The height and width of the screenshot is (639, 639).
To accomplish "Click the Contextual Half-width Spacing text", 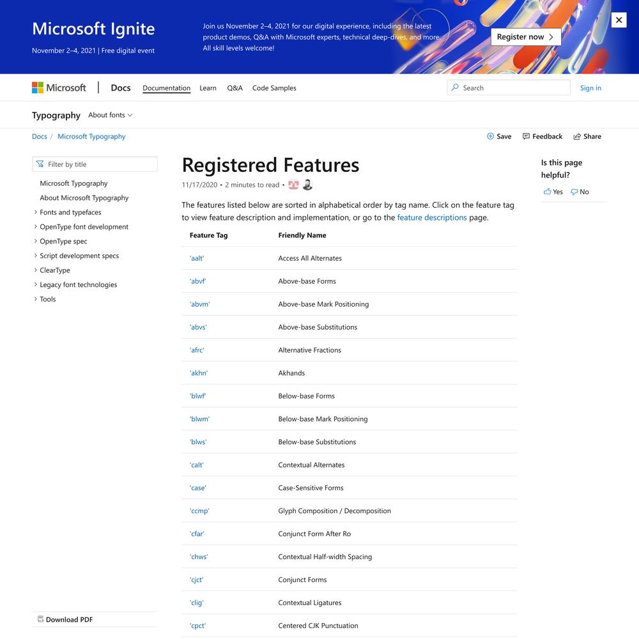I will click(325, 557).
